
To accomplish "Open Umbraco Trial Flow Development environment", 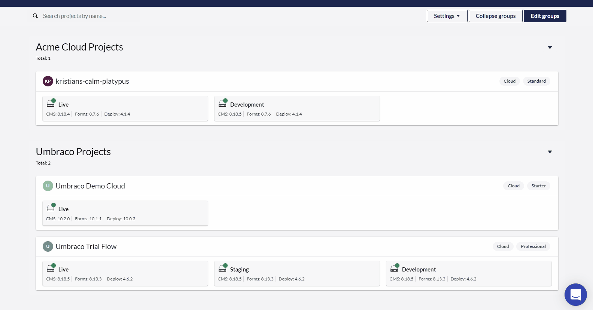I will tap(469, 273).
